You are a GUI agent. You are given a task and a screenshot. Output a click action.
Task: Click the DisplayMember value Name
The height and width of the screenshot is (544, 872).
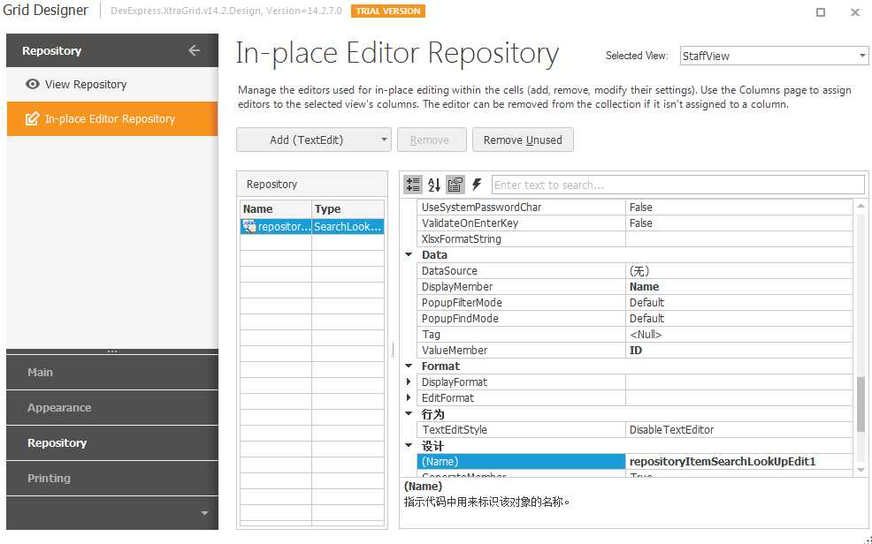[739, 287]
